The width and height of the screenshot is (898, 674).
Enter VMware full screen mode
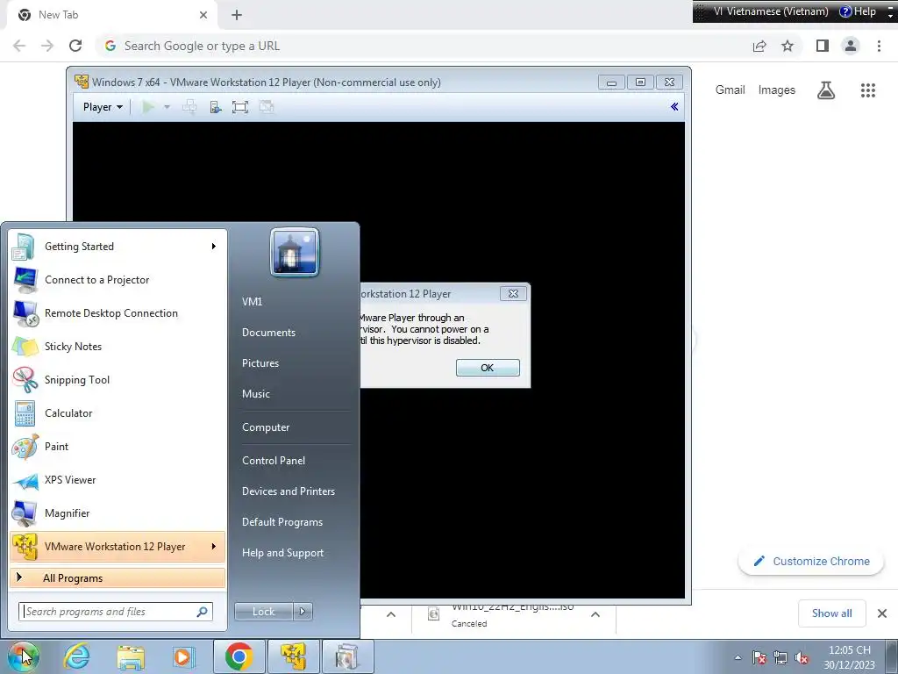click(x=240, y=106)
